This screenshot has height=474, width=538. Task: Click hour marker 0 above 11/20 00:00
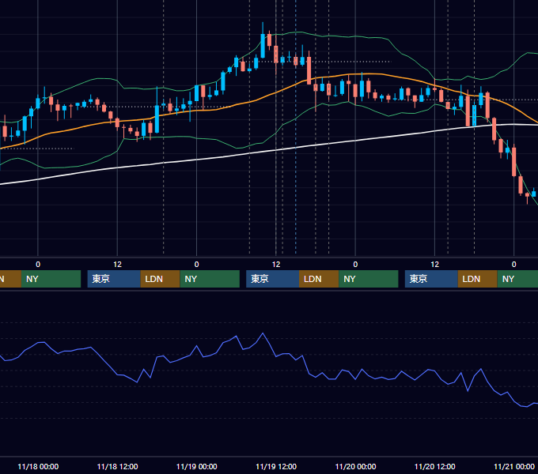click(355, 265)
